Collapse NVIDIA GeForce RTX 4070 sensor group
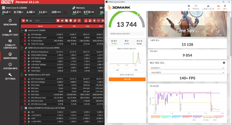 coord(23,75)
